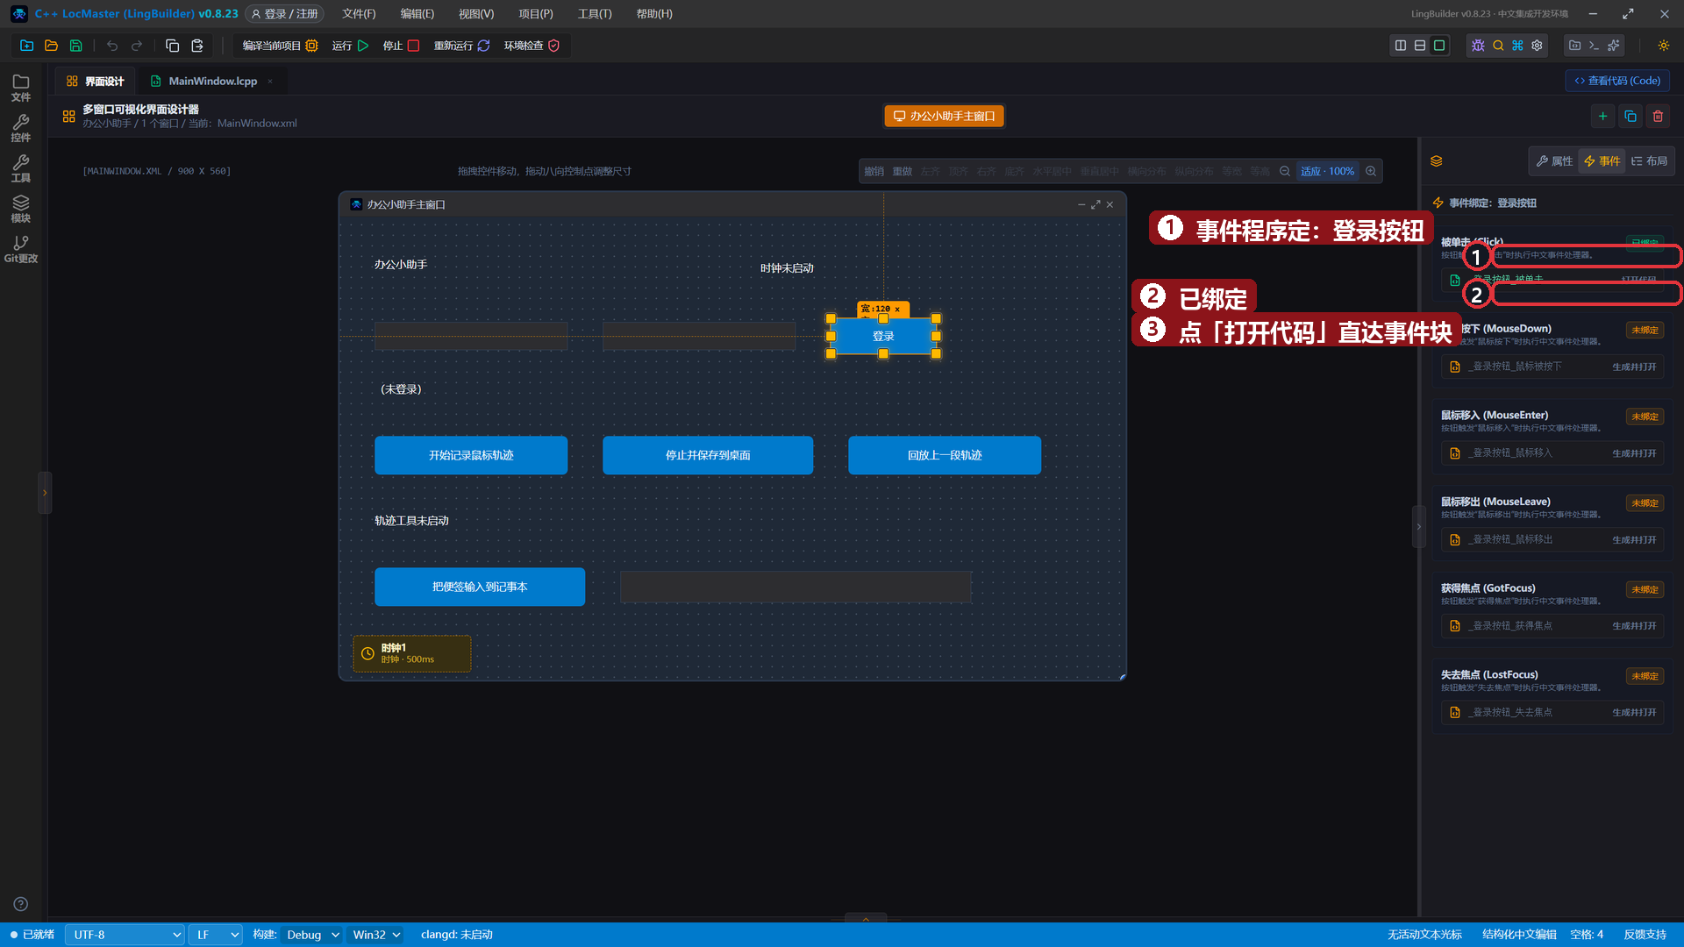The height and width of the screenshot is (947, 1684).
Task: Switch to the MainWindow.lcpp tab
Action: point(211,81)
